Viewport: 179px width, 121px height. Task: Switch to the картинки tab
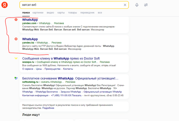point(38,13)
